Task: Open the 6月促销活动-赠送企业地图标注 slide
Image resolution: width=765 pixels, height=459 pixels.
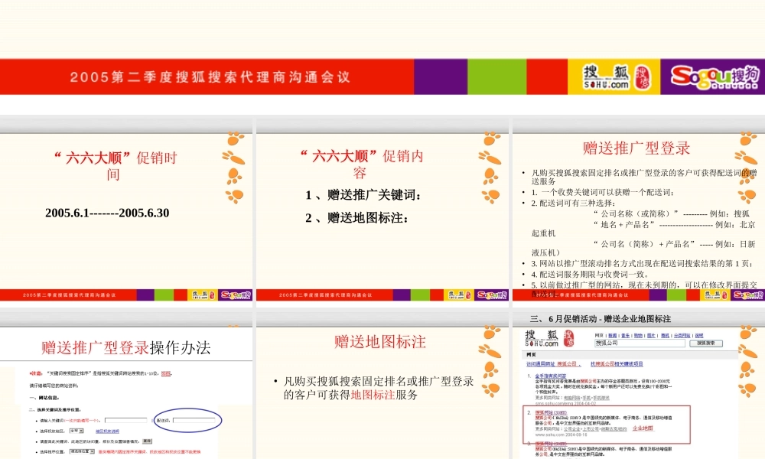Action: click(639, 384)
